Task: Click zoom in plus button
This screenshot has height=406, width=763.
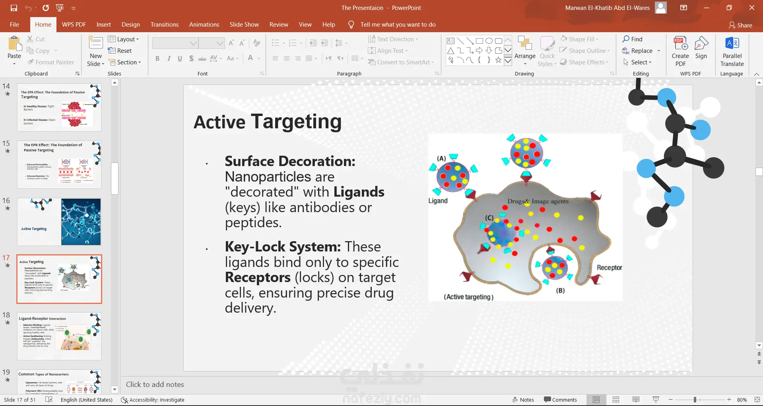Action: tap(729, 400)
